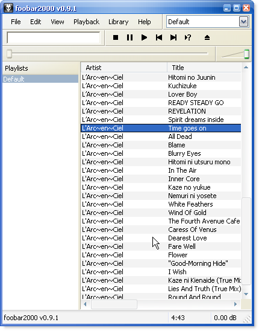Click the 0.00 dB volume readout

[x=225, y=318]
